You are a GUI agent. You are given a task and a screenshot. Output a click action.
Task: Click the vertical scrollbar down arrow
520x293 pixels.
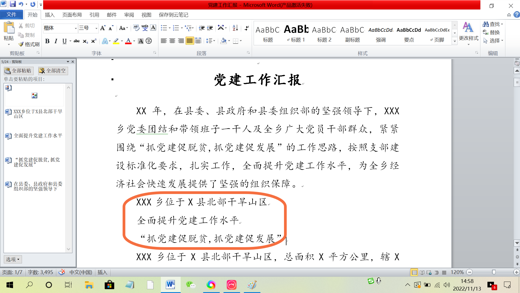coord(517,243)
